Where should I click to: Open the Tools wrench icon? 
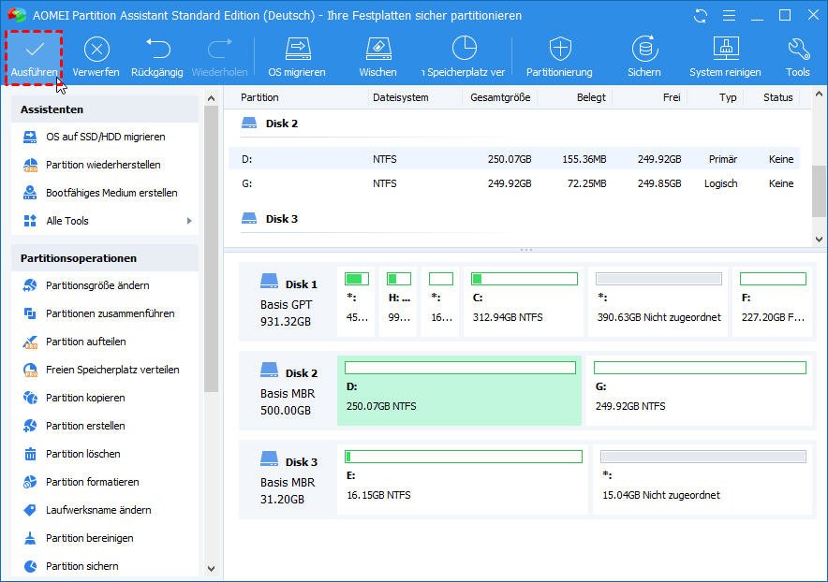(x=798, y=57)
